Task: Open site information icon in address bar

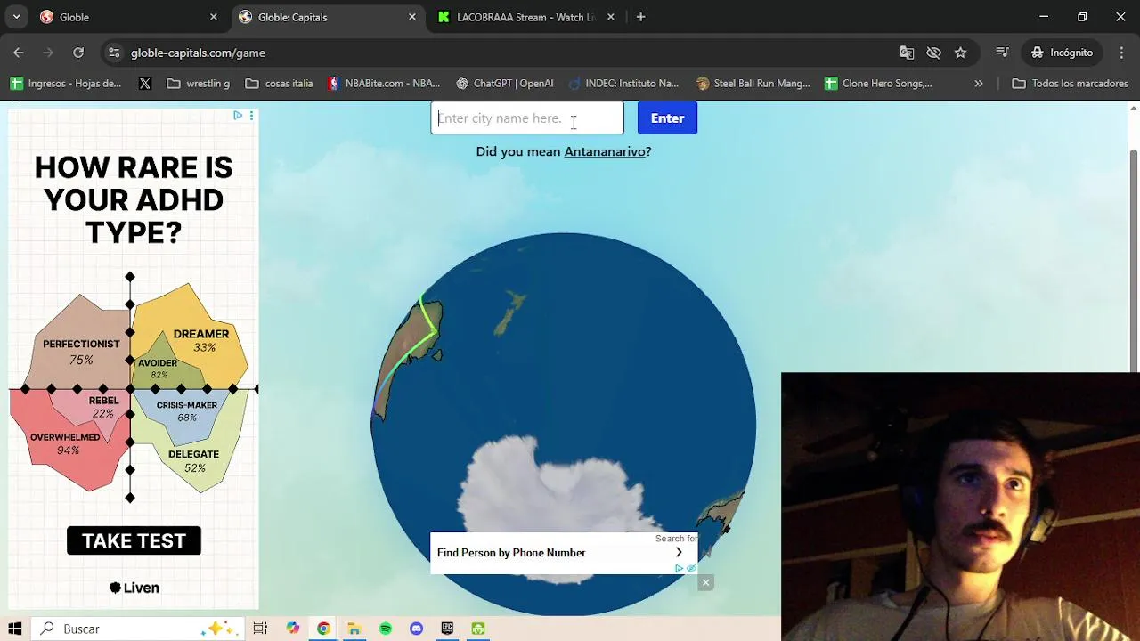Action: point(114,53)
